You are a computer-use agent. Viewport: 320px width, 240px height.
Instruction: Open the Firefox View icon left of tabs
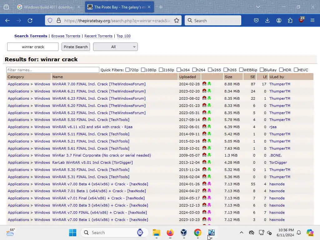[x=6, y=7]
